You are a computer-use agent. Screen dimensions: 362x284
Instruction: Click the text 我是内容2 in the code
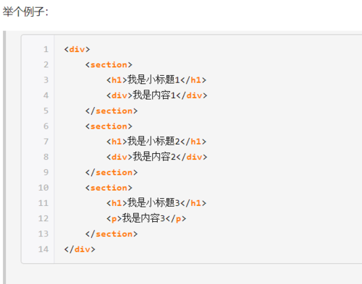point(154,157)
